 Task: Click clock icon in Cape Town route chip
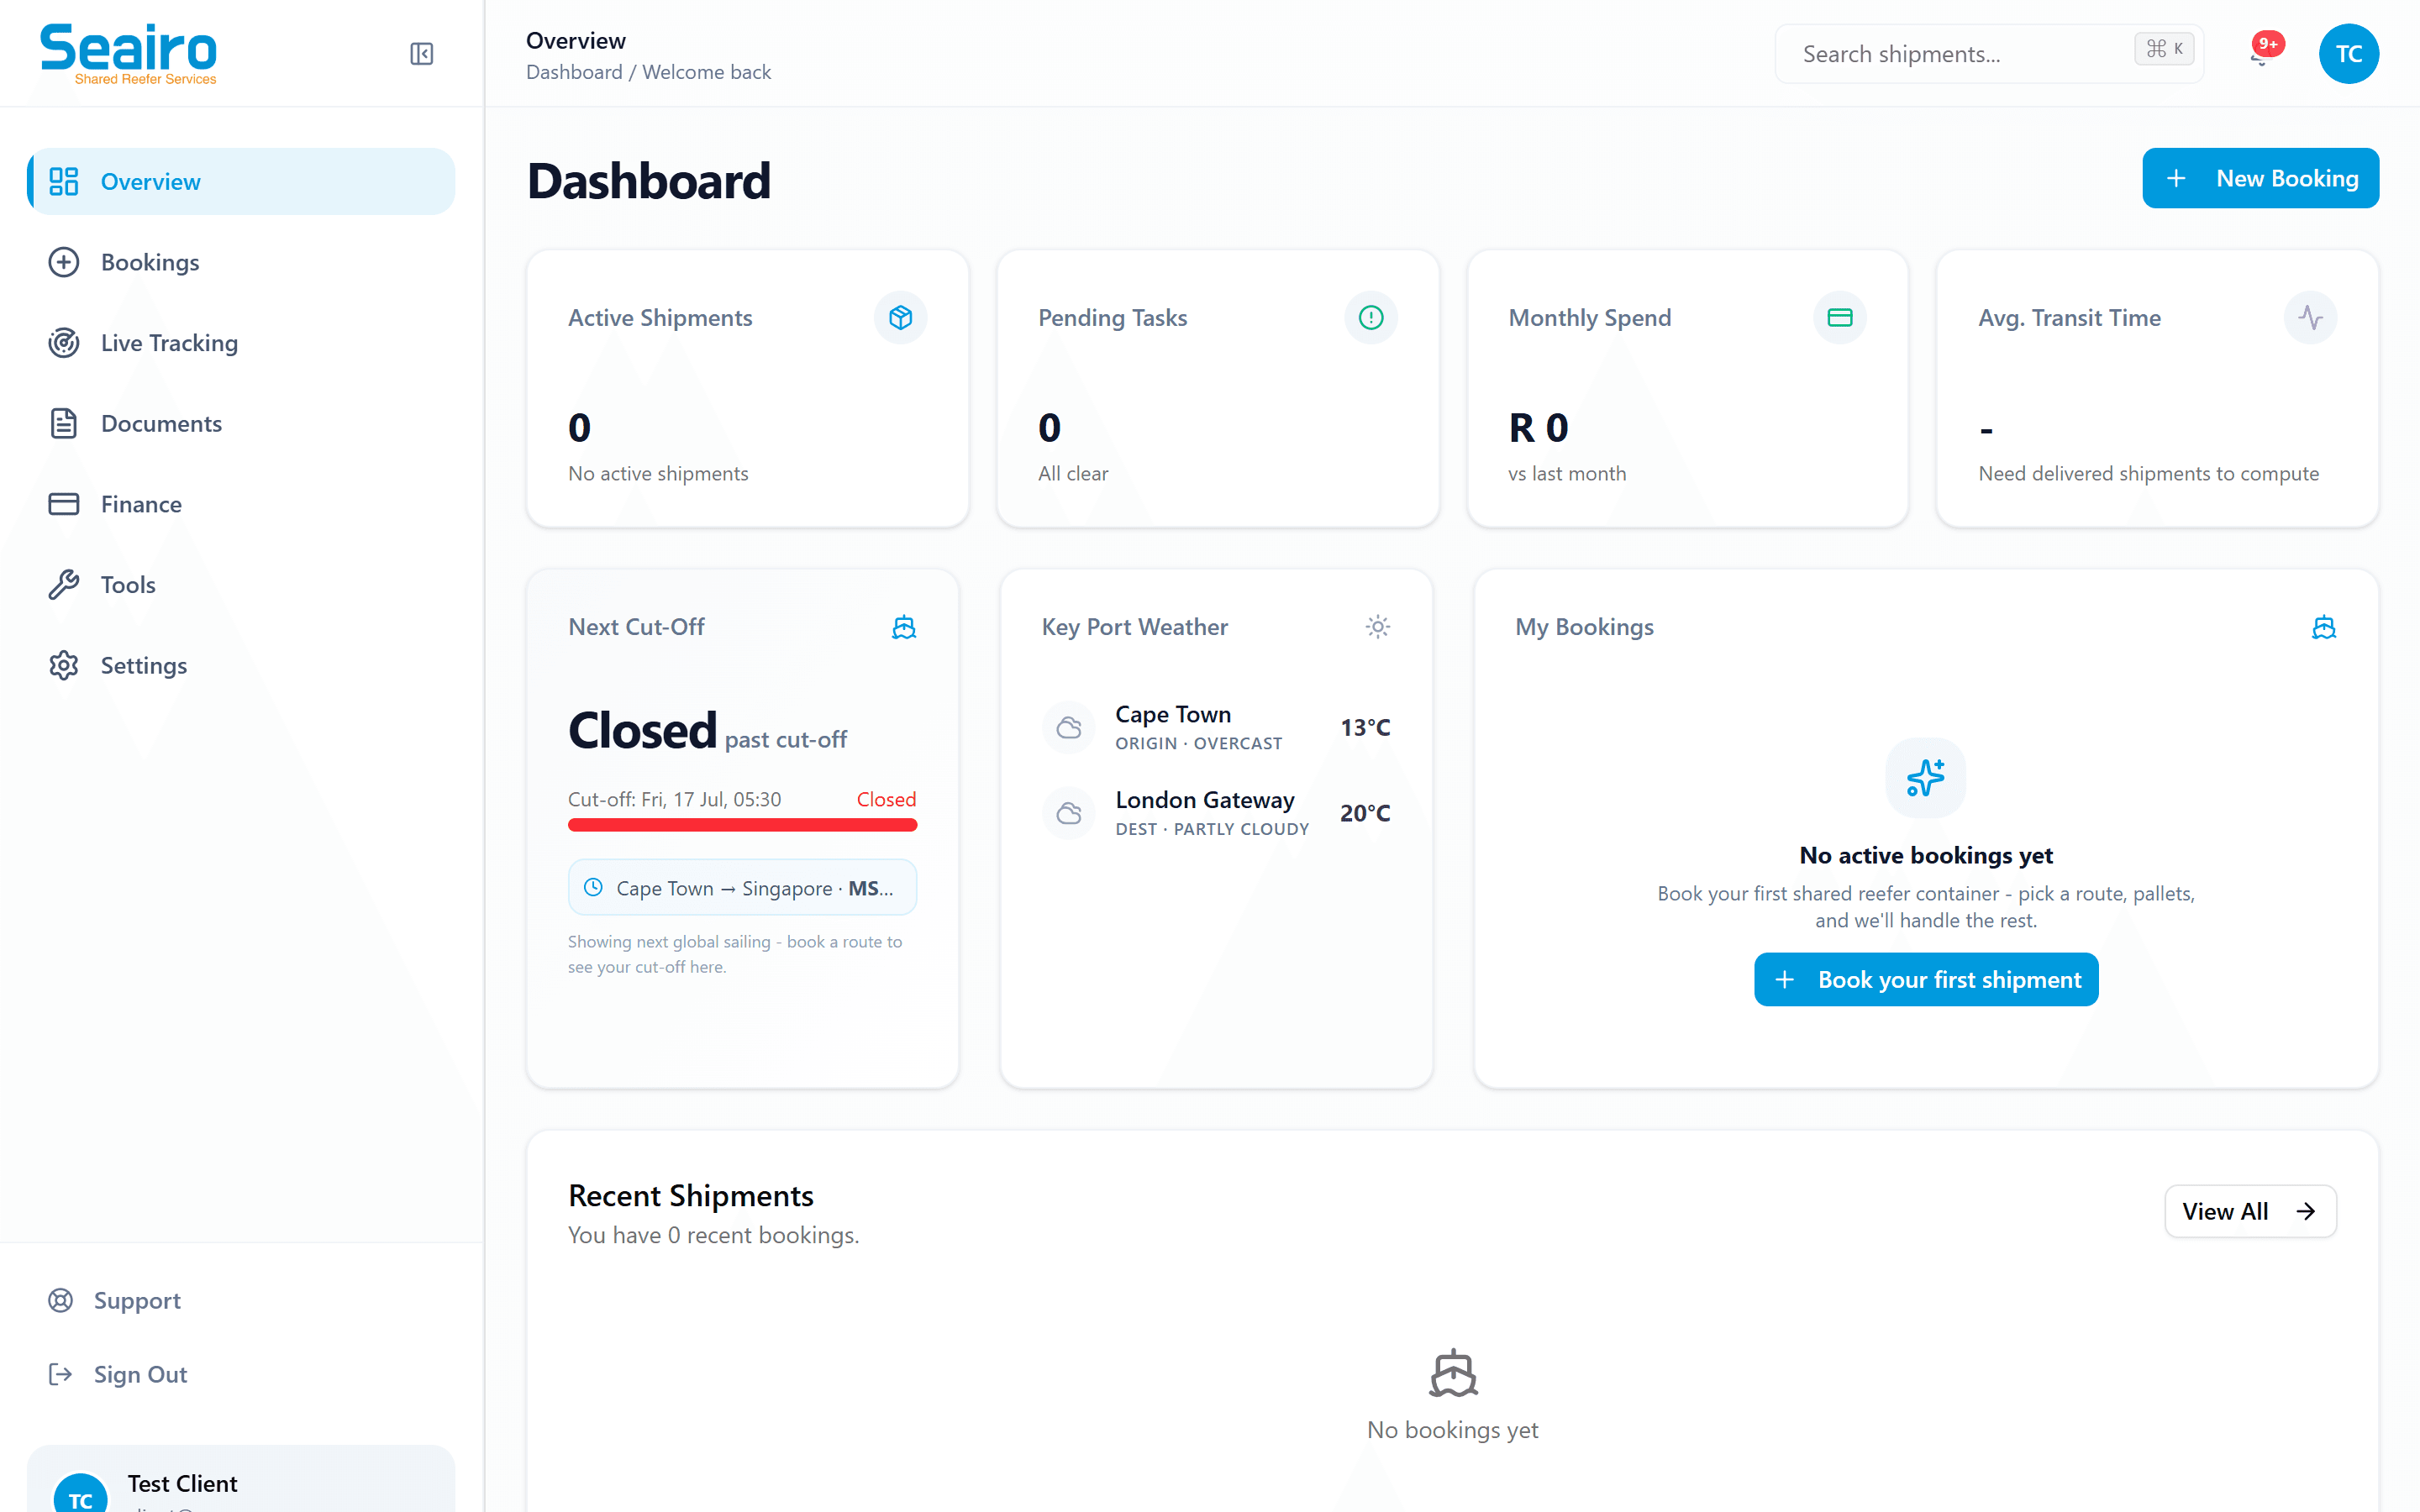point(593,887)
